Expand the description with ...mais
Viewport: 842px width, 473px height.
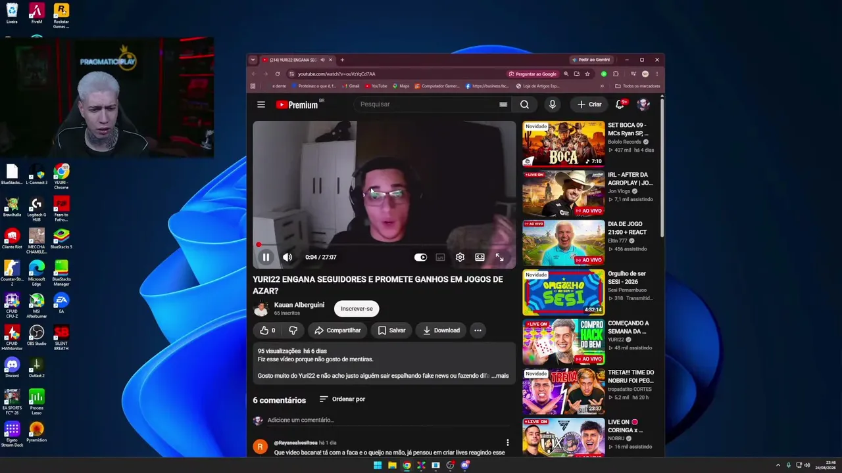500,376
